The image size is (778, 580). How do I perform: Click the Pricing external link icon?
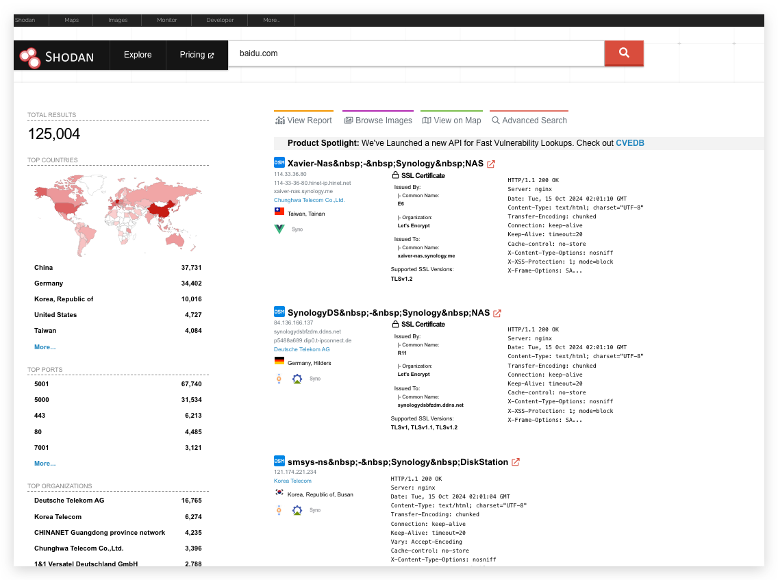click(211, 55)
